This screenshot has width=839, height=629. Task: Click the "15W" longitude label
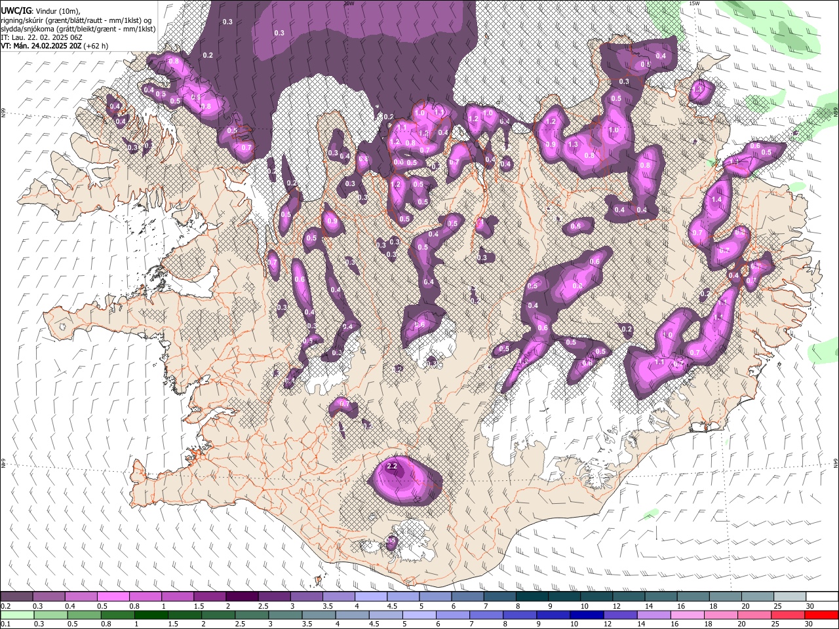[694, 3]
